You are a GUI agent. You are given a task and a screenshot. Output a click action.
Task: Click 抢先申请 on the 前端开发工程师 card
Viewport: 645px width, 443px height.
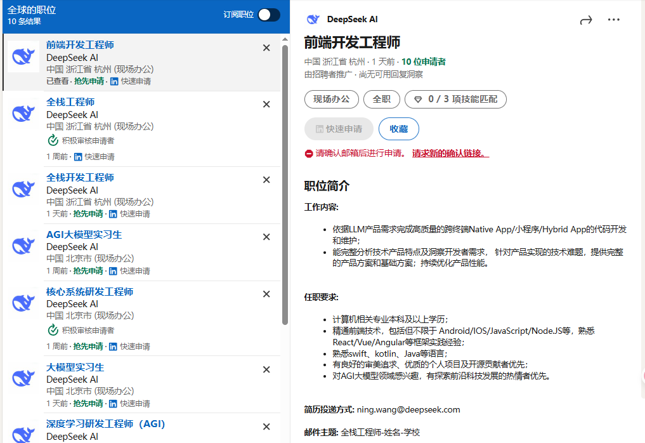89,81
